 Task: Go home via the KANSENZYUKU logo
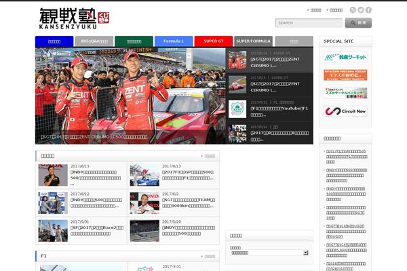(74, 18)
